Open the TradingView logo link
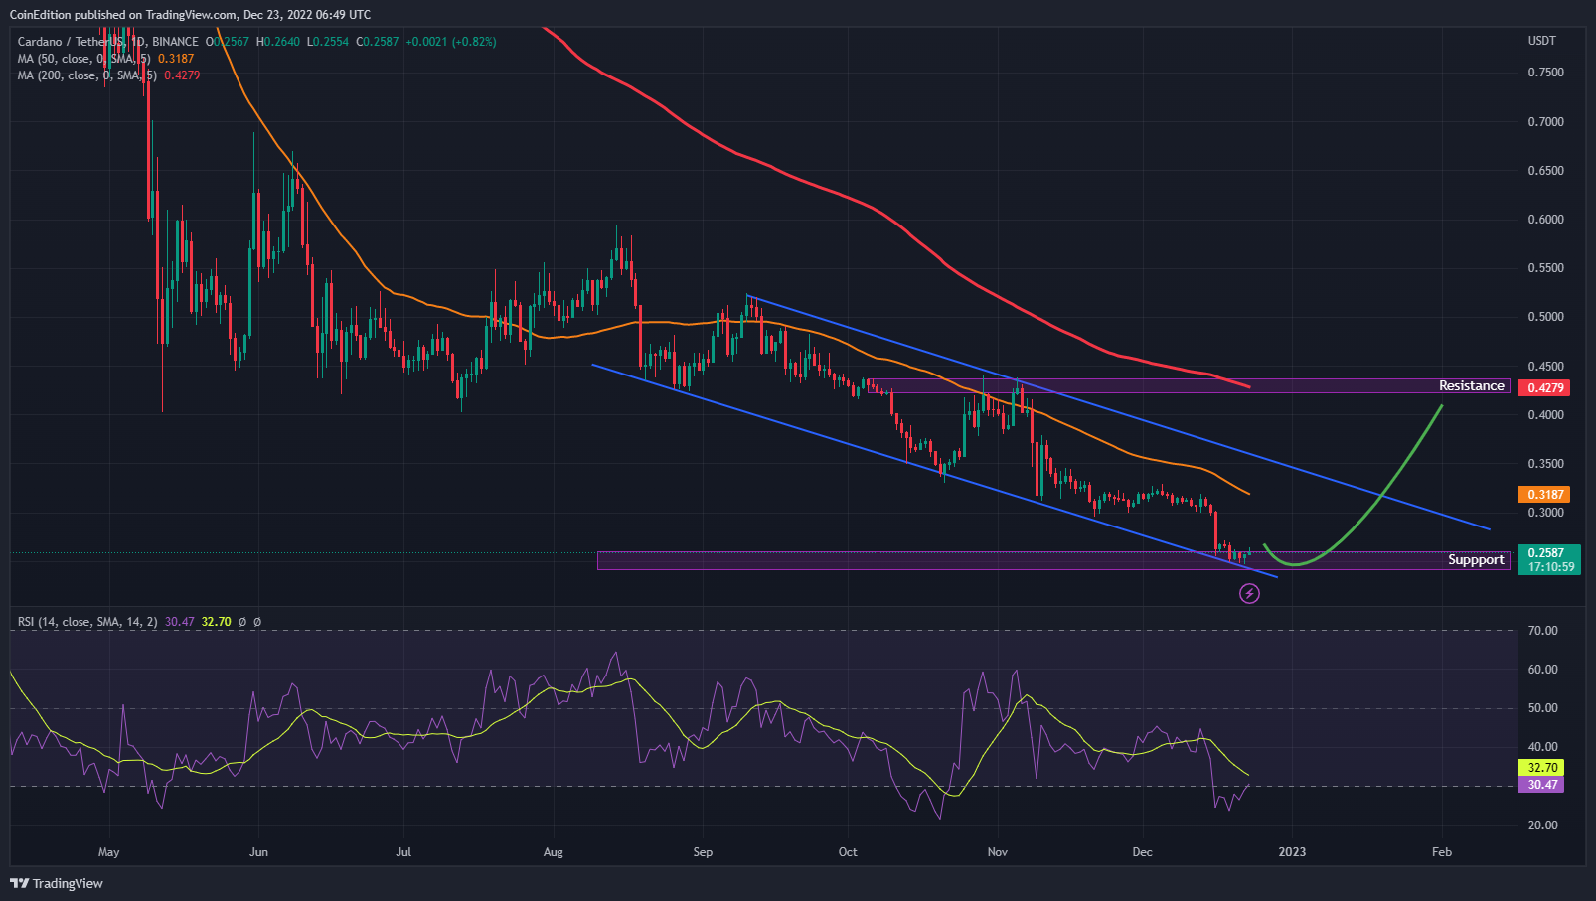 [x=57, y=883]
